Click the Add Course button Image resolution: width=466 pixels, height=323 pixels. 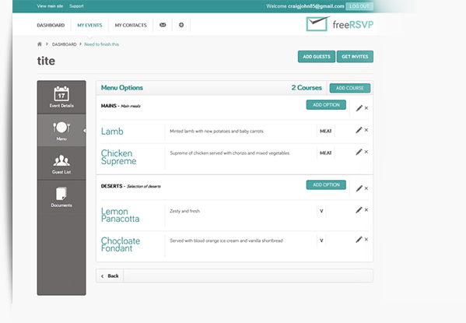[x=350, y=88]
